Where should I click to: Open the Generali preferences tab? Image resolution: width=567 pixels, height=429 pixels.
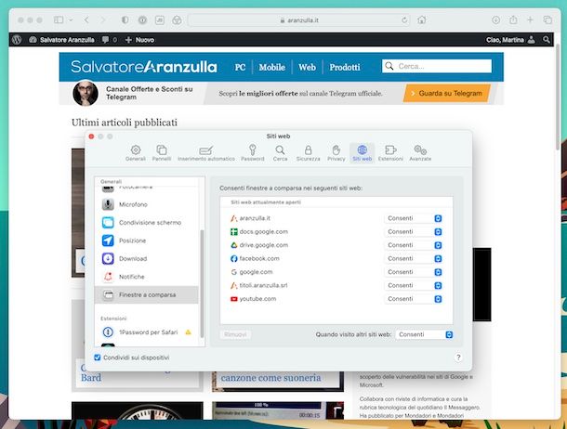pyautogui.click(x=136, y=153)
